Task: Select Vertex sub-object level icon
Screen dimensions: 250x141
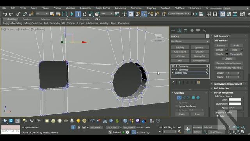Action: coord(179,98)
